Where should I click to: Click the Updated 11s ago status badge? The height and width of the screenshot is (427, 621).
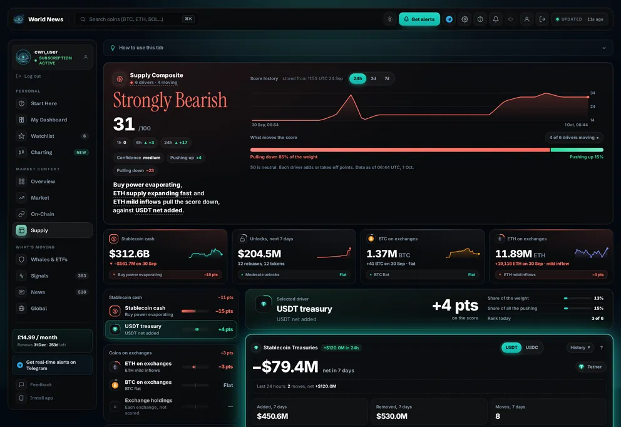(579, 19)
